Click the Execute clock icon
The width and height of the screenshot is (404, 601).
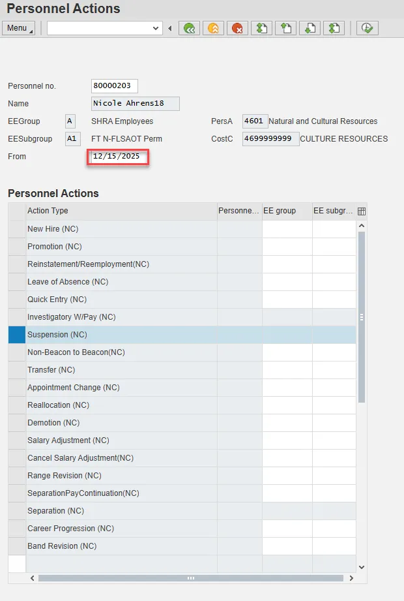tap(368, 28)
